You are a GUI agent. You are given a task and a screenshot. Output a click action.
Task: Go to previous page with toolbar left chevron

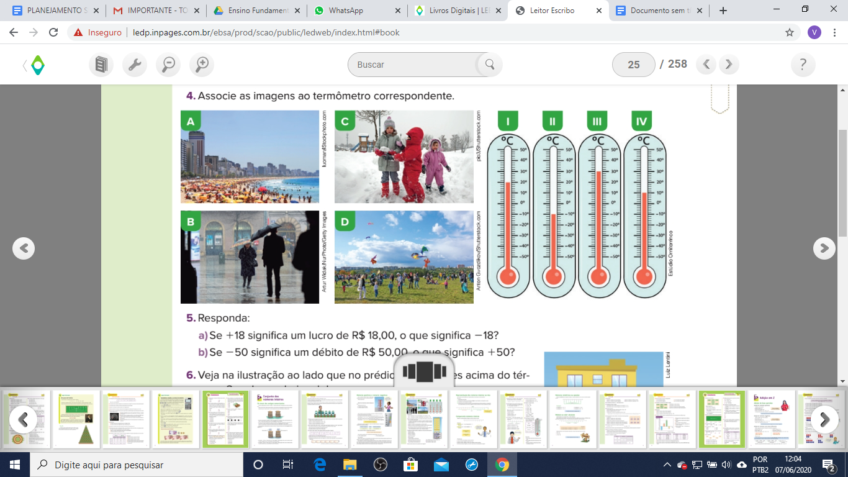click(706, 65)
